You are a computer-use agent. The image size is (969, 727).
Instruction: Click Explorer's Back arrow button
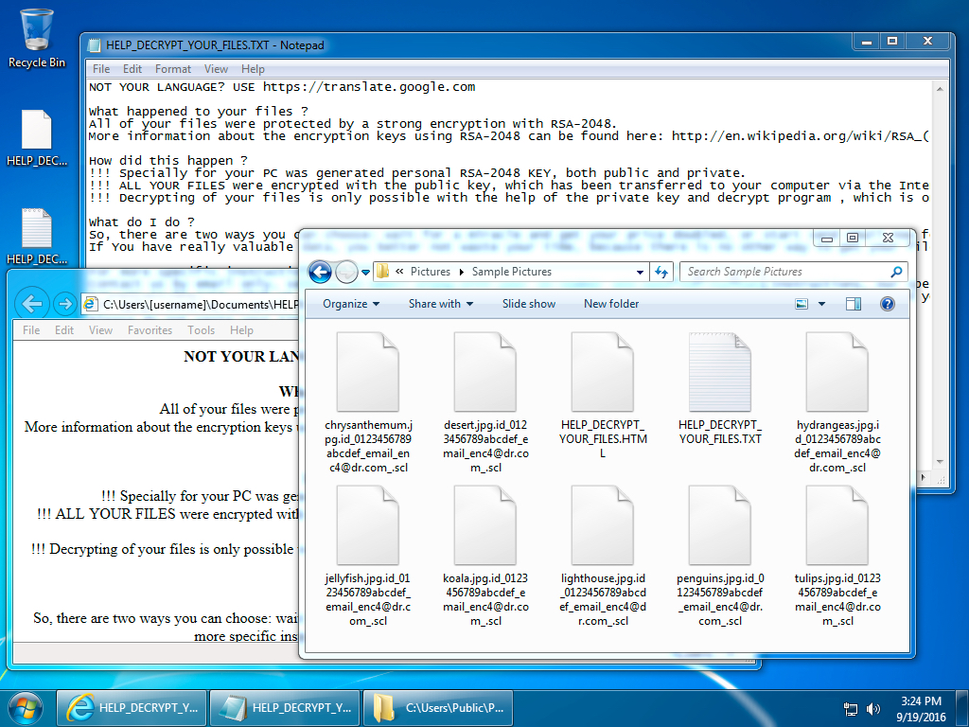point(320,272)
